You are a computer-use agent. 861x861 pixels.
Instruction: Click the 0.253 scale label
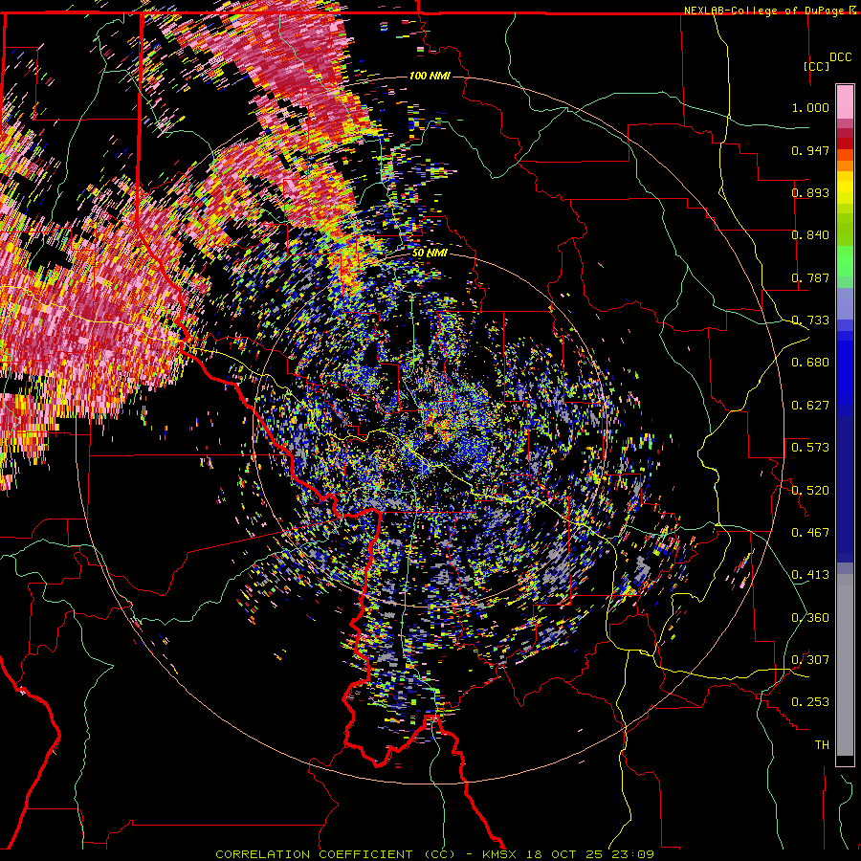pyautogui.click(x=810, y=702)
